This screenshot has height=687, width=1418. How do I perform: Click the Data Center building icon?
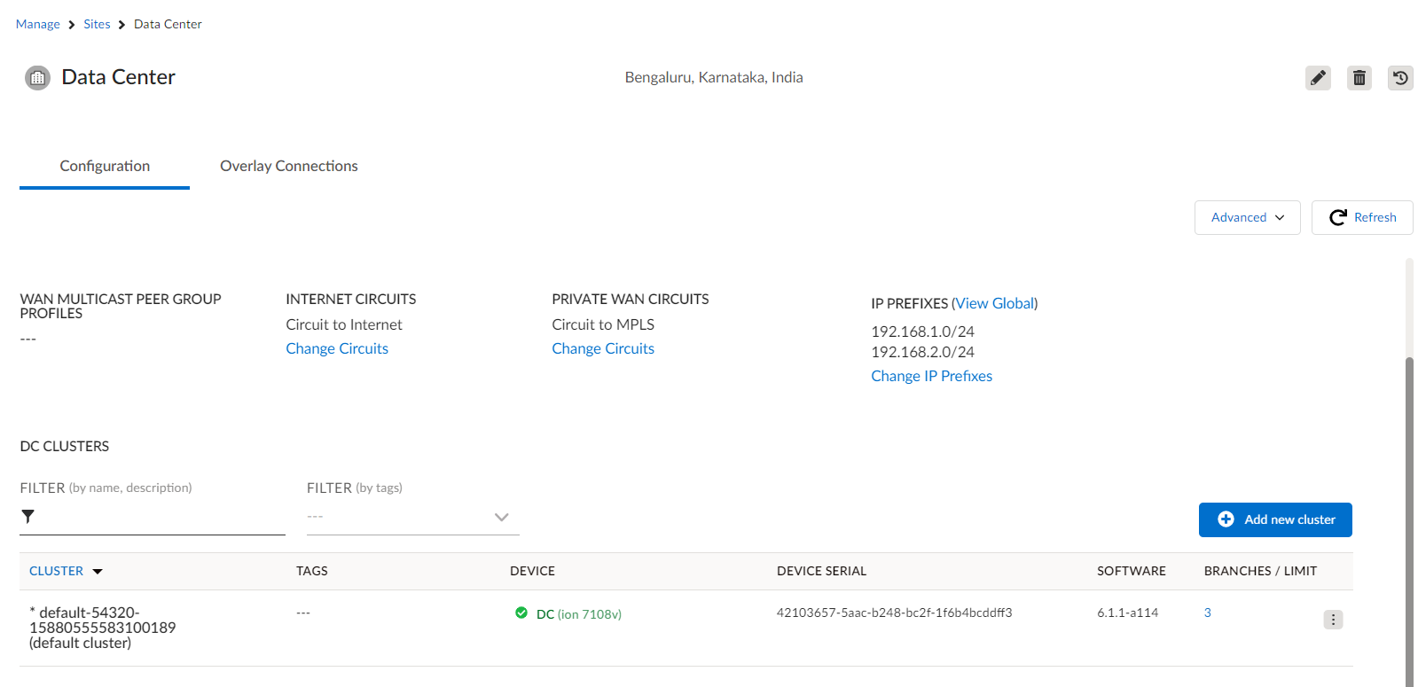[37, 78]
